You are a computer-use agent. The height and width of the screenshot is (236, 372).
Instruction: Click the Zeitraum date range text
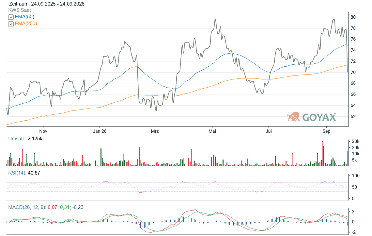[x=47, y=4]
